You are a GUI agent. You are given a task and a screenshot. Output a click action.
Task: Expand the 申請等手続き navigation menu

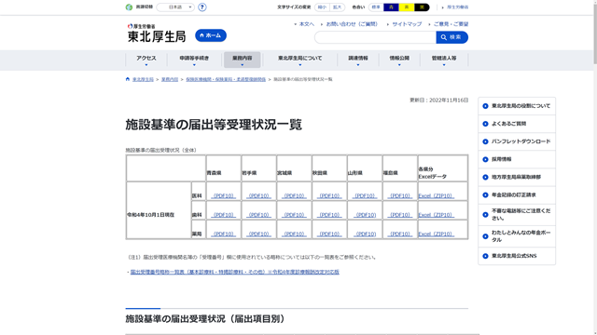[194, 60]
